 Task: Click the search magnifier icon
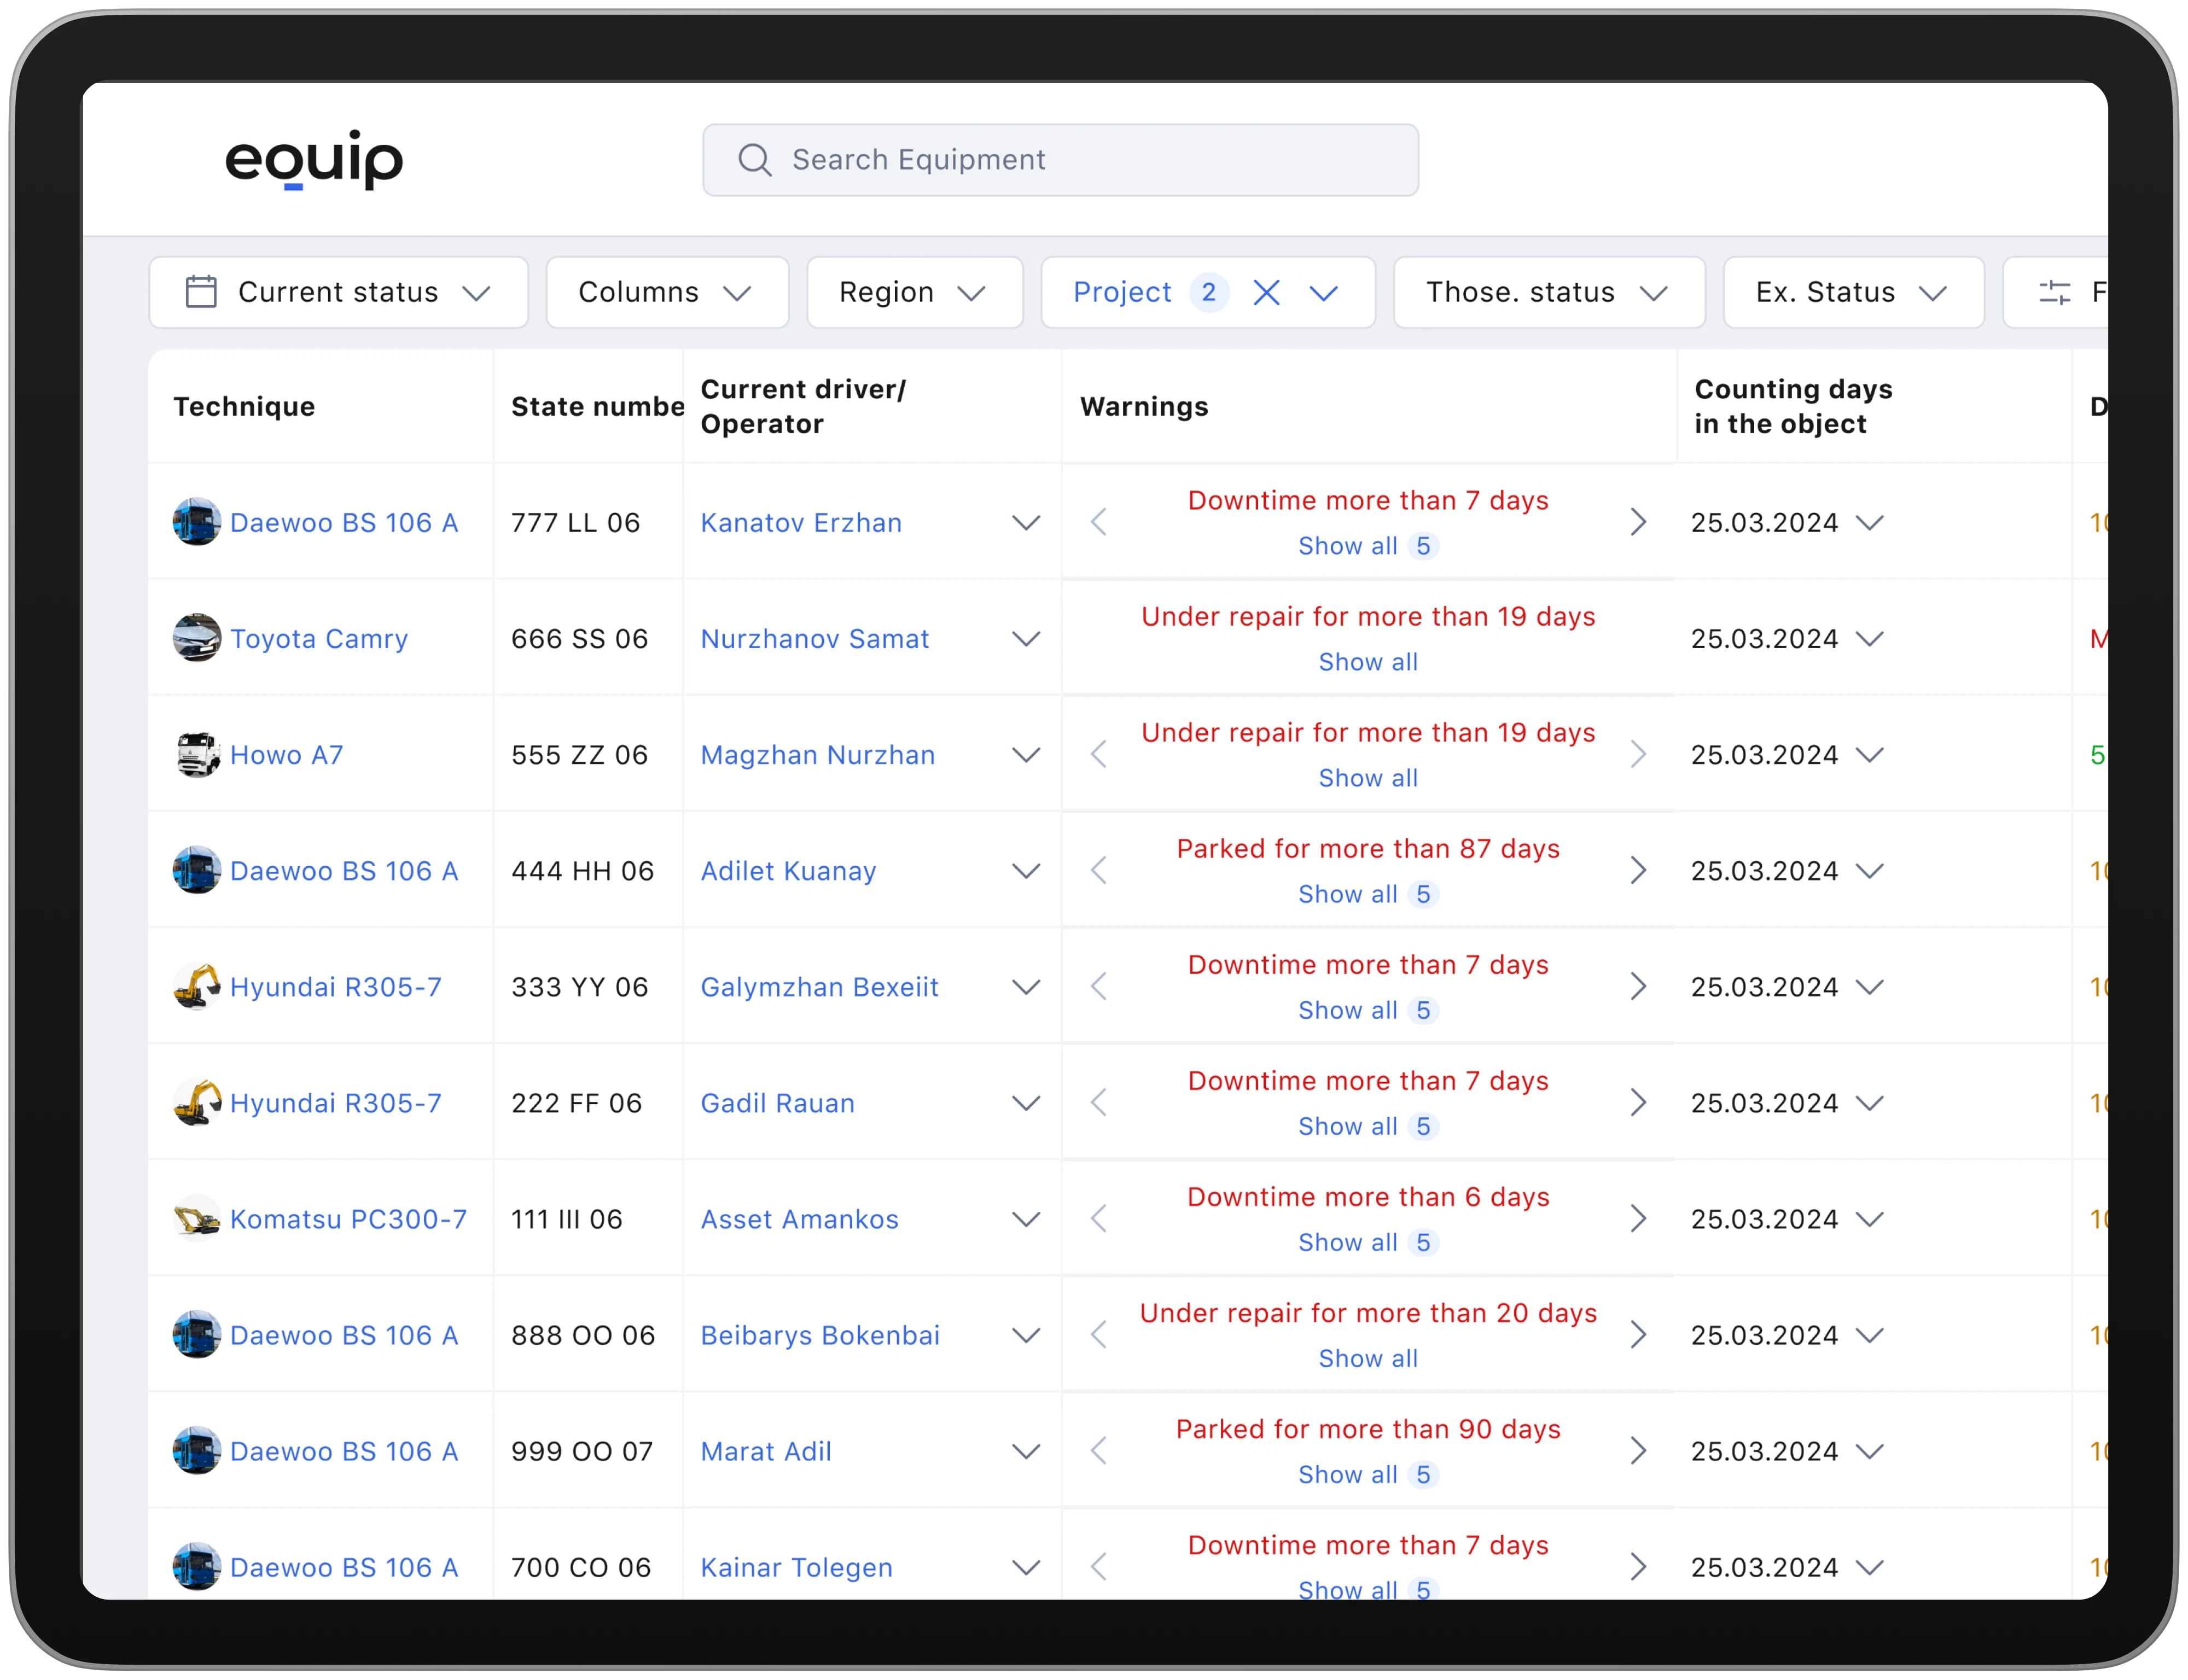(754, 160)
